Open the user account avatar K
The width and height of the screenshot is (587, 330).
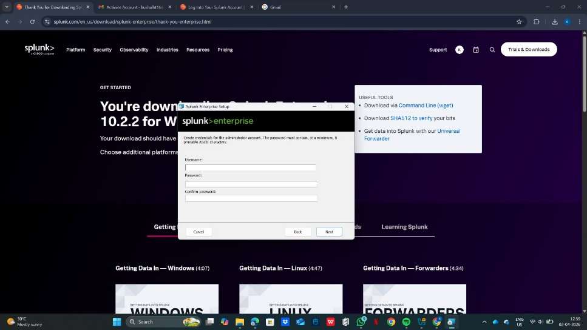point(460,50)
